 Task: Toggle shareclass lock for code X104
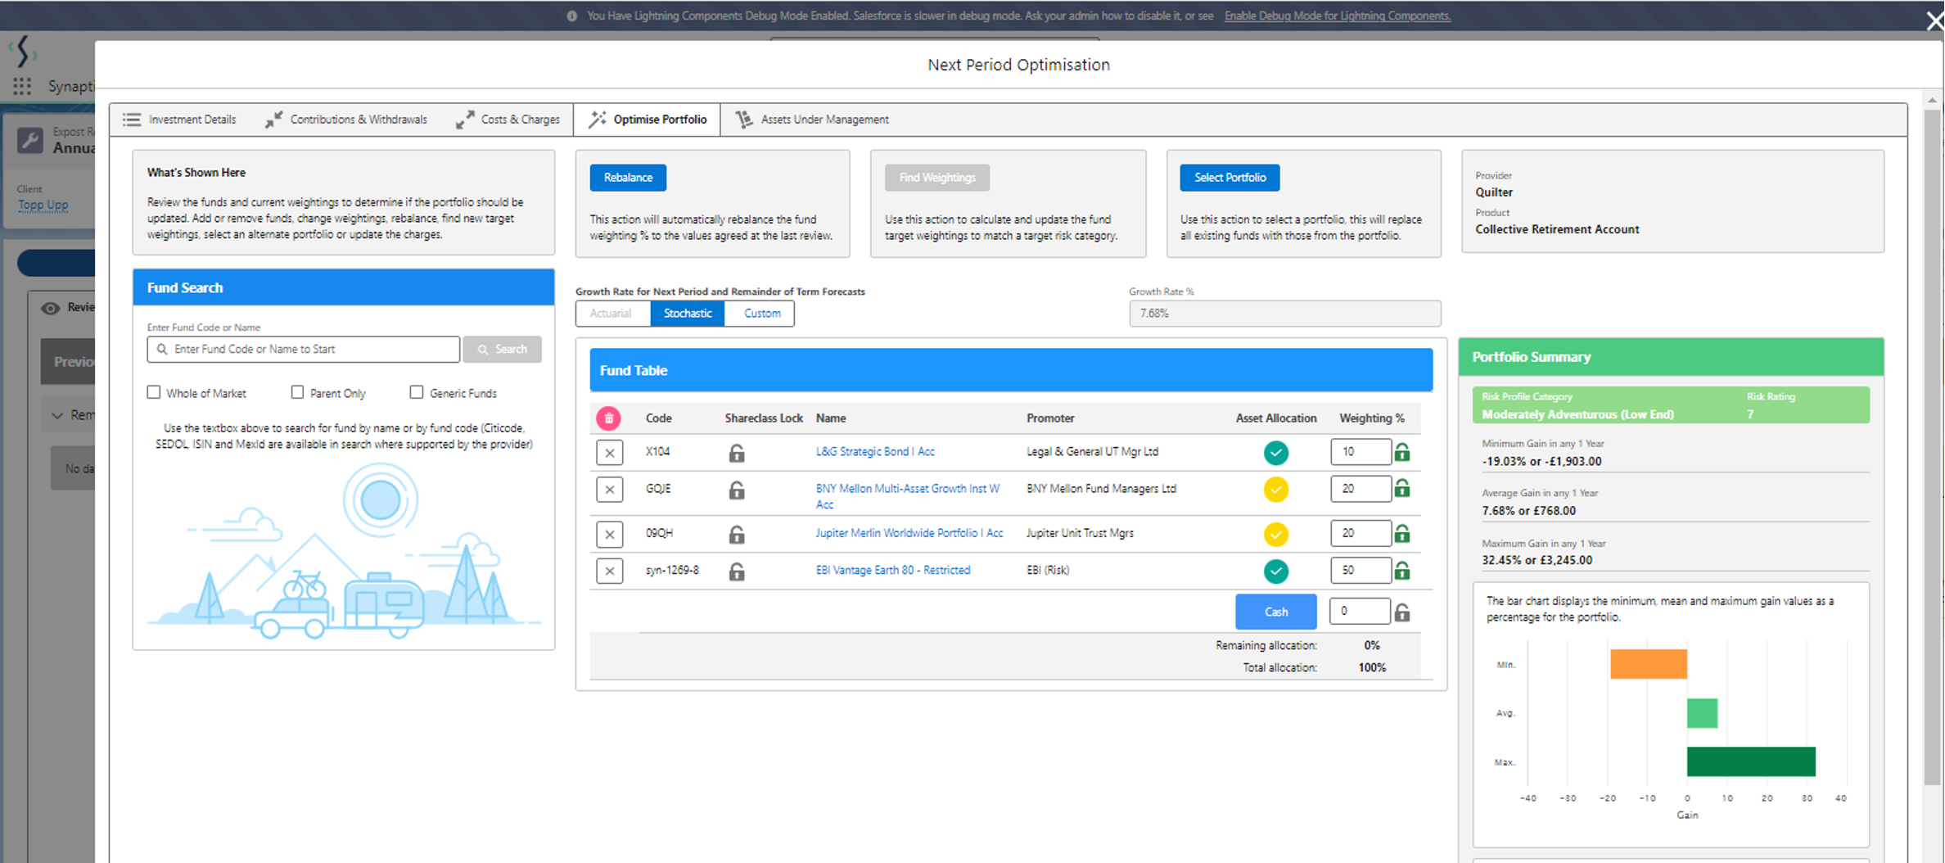tap(737, 453)
